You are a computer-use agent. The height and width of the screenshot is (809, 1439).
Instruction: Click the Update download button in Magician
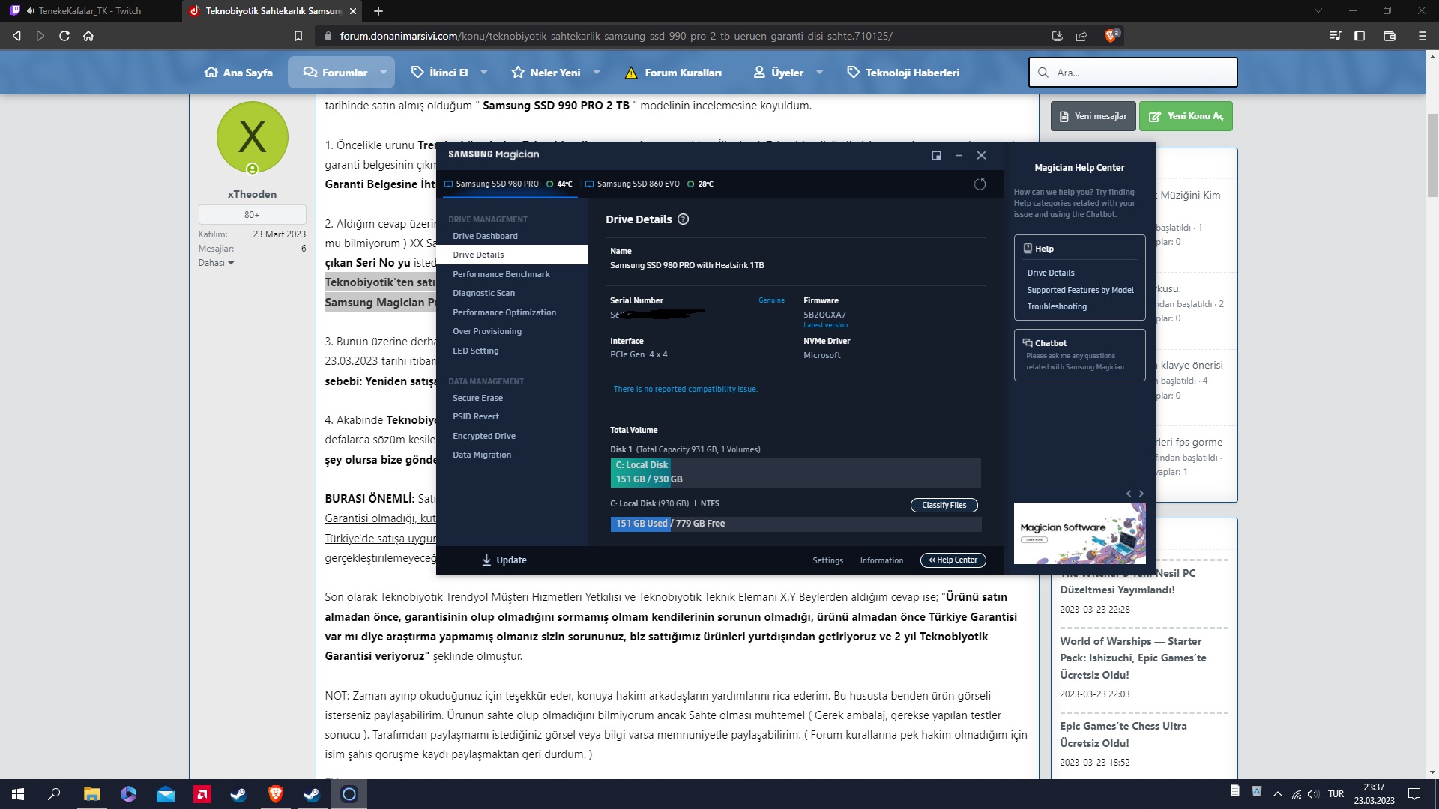tap(504, 560)
